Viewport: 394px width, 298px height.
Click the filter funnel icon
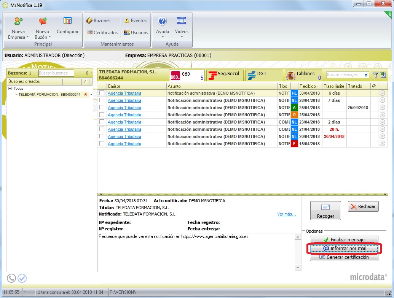pyautogui.click(x=375, y=75)
